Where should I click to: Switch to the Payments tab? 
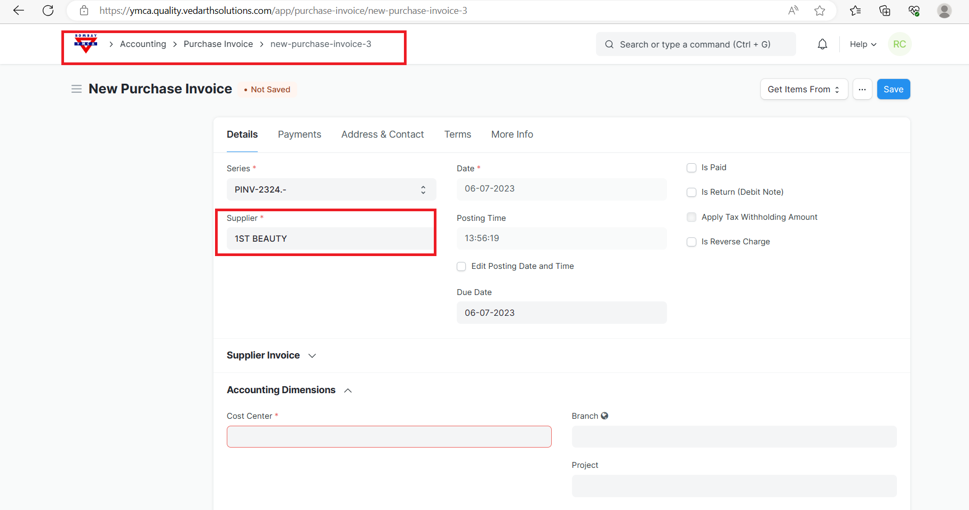[299, 134]
